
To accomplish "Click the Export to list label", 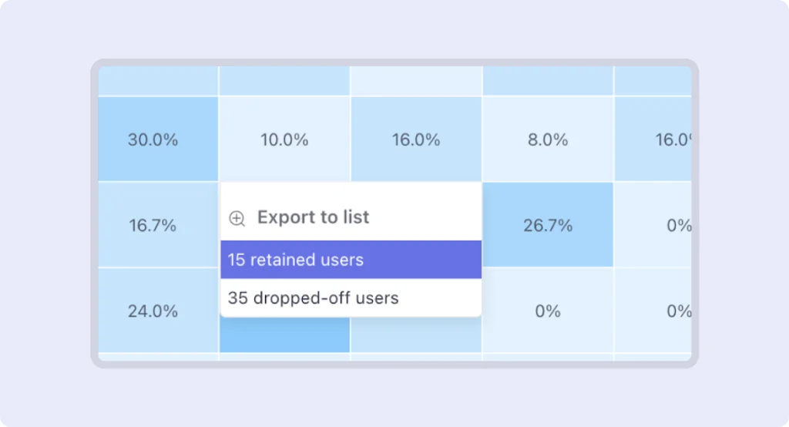I will tap(313, 217).
